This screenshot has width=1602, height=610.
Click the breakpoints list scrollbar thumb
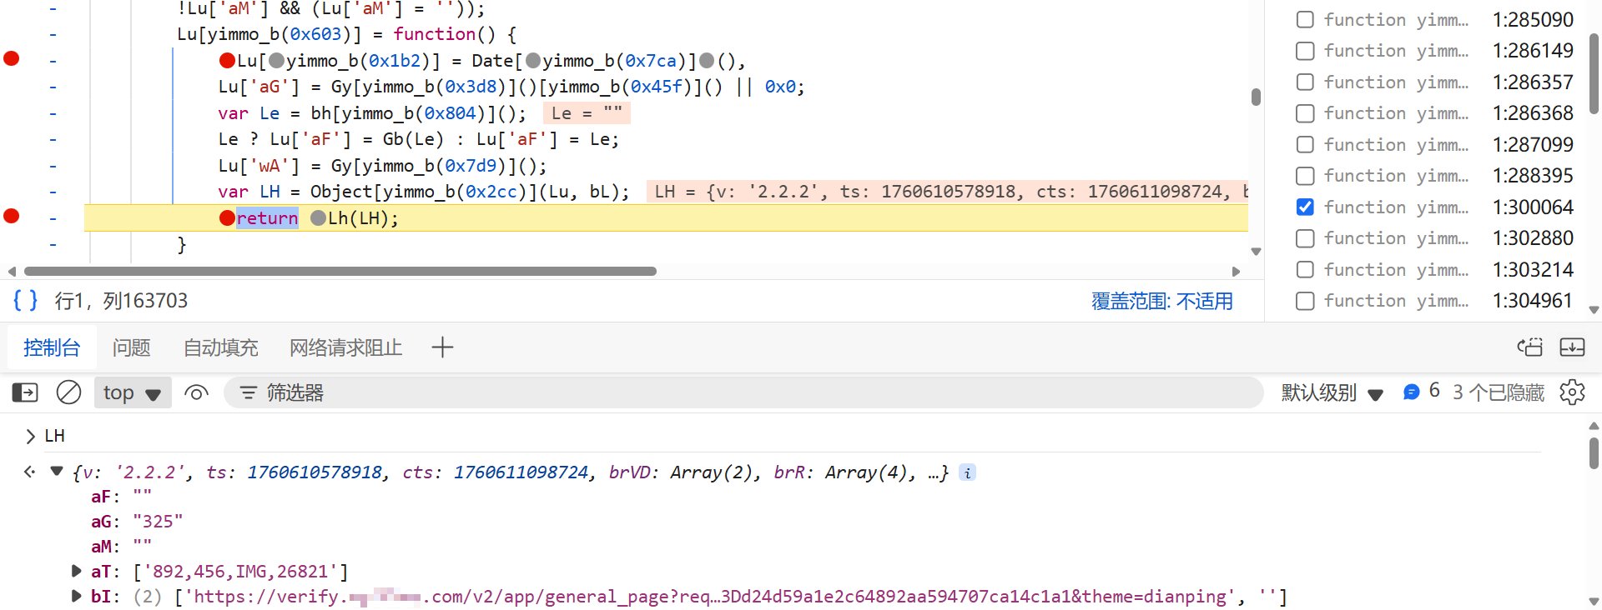(1594, 73)
